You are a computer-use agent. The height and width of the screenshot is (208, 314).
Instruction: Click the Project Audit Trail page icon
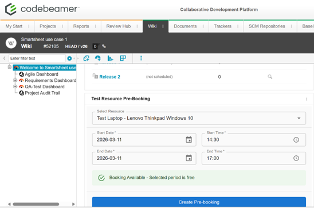(21, 93)
